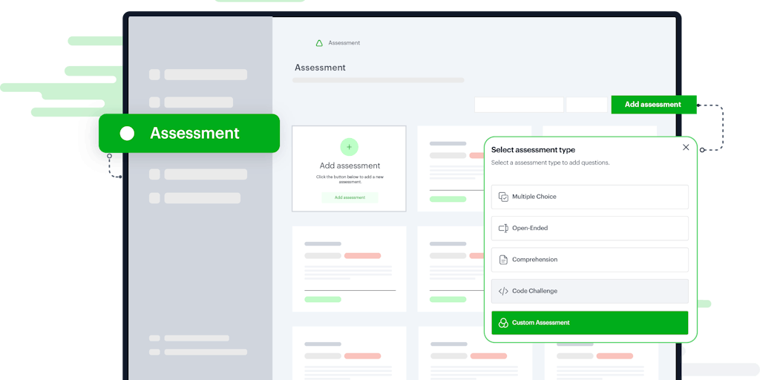Click the green triangle breadcrumb icon
760x380 pixels.
pyautogui.click(x=319, y=43)
